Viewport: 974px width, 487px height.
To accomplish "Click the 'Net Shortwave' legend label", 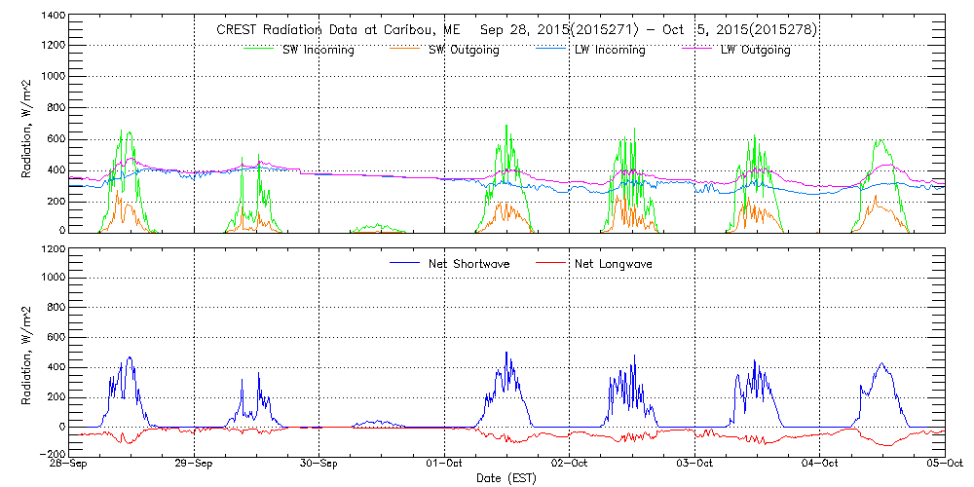I will click(470, 264).
